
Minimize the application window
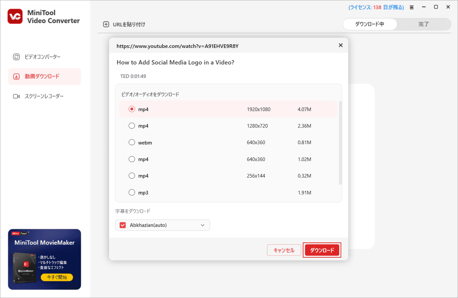pos(424,7)
